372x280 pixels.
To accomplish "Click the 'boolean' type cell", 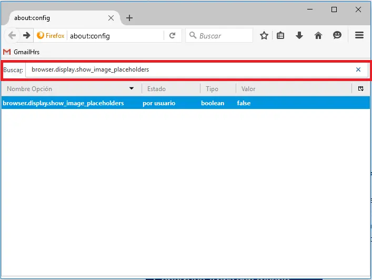I will point(213,103).
